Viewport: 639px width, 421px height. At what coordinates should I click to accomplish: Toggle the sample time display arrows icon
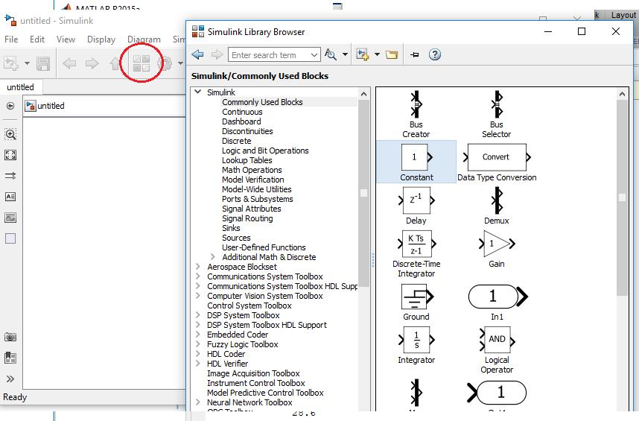[10, 176]
